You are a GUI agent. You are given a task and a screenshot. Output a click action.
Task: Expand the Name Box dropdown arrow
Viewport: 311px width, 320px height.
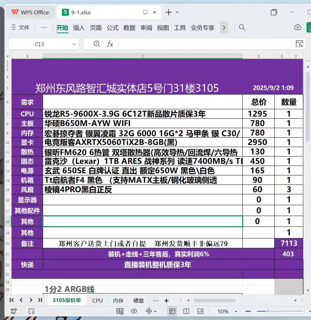74,44
